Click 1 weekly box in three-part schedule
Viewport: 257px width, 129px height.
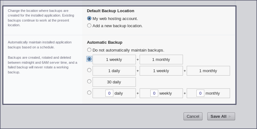(161, 71)
